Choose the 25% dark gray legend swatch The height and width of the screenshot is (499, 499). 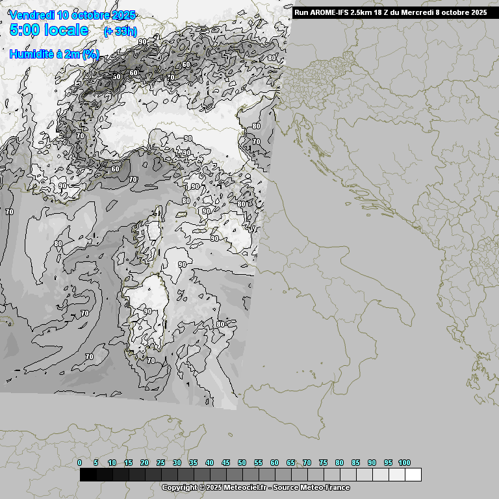click(169, 475)
